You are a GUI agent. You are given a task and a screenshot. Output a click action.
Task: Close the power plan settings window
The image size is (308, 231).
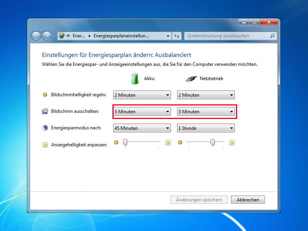click(x=269, y=22)
